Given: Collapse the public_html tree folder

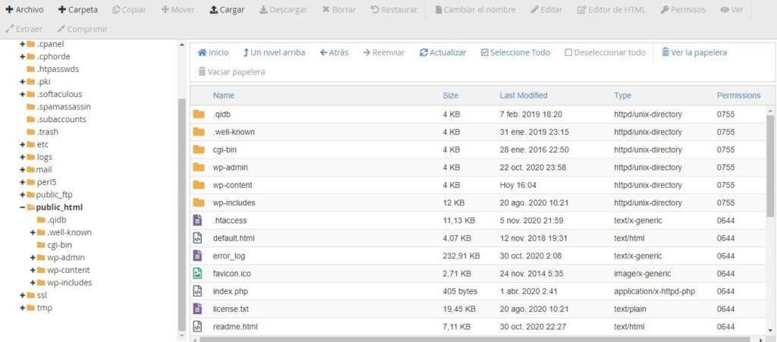Looking at the screenshot, I should (x=22, y=207).
